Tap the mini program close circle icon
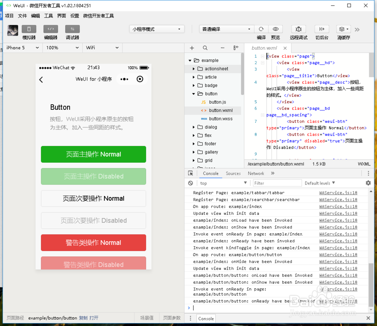 click(x=140, y=79)
